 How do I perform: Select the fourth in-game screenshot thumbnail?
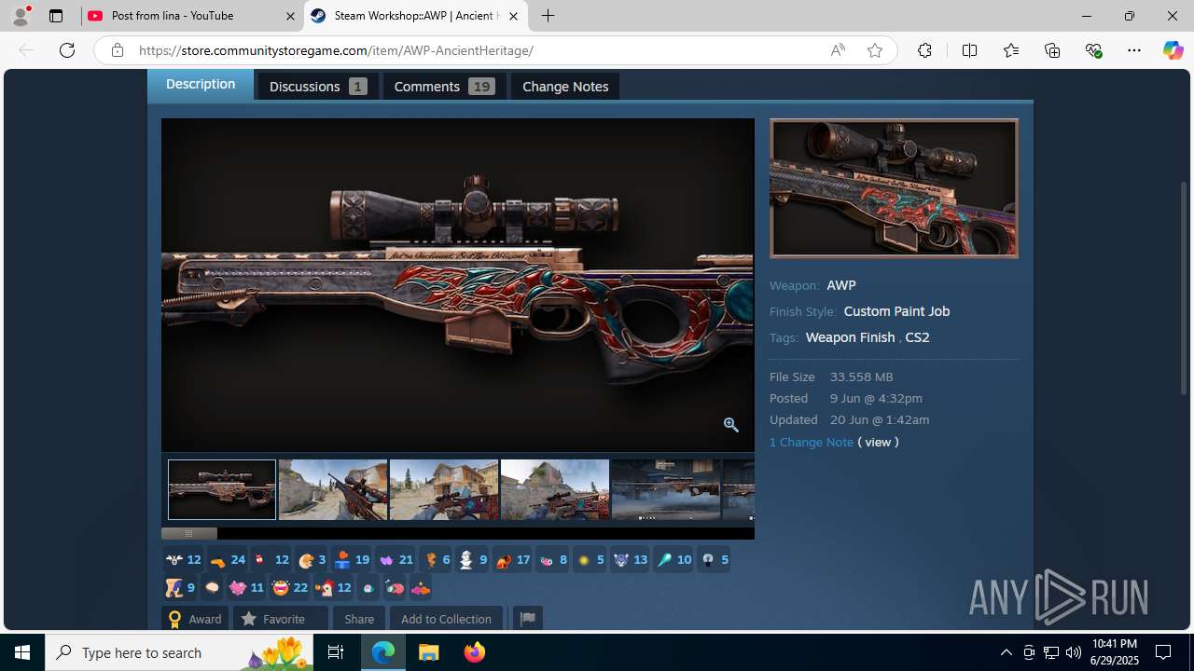click(555, 489)
